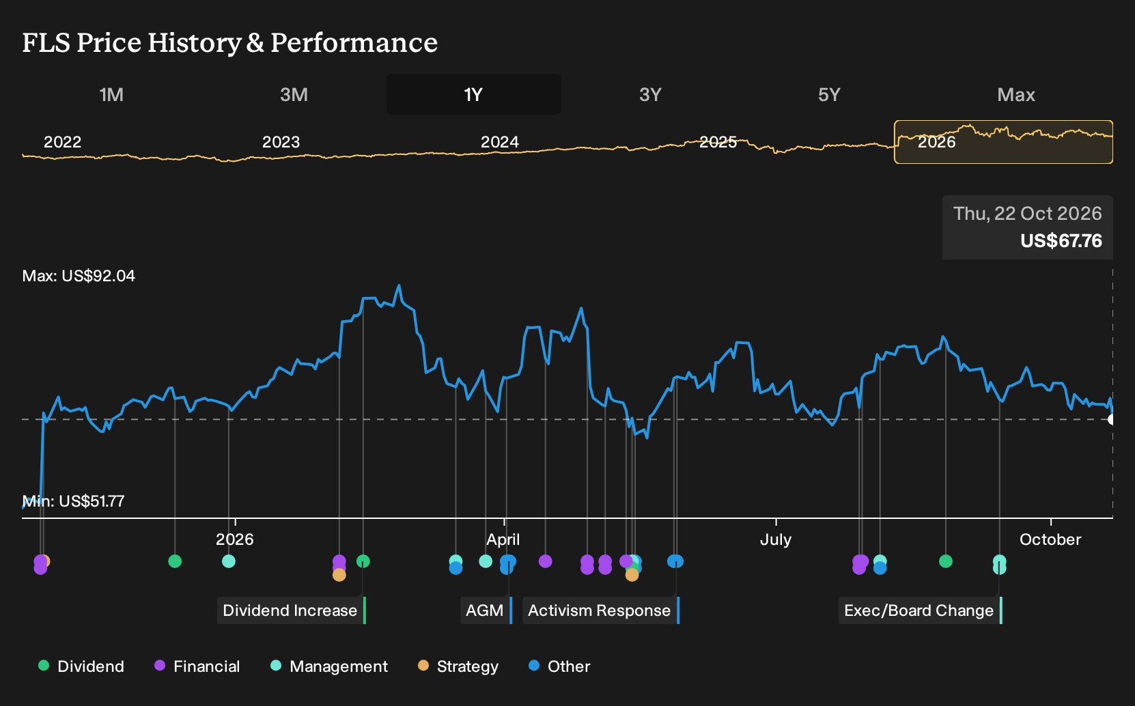Click 2023 on the overview mini chart
Viewport: 1135px width, 706px height.
281,142
